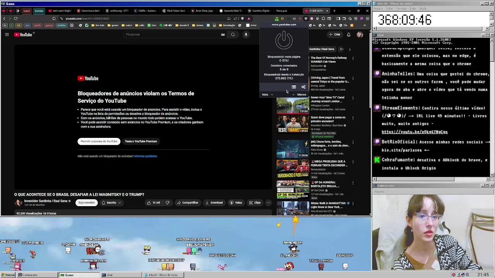Viewport: 495px width, 278px height.
Task: Reload the page in browser toolbar
Action: click(x=15, y=19)
